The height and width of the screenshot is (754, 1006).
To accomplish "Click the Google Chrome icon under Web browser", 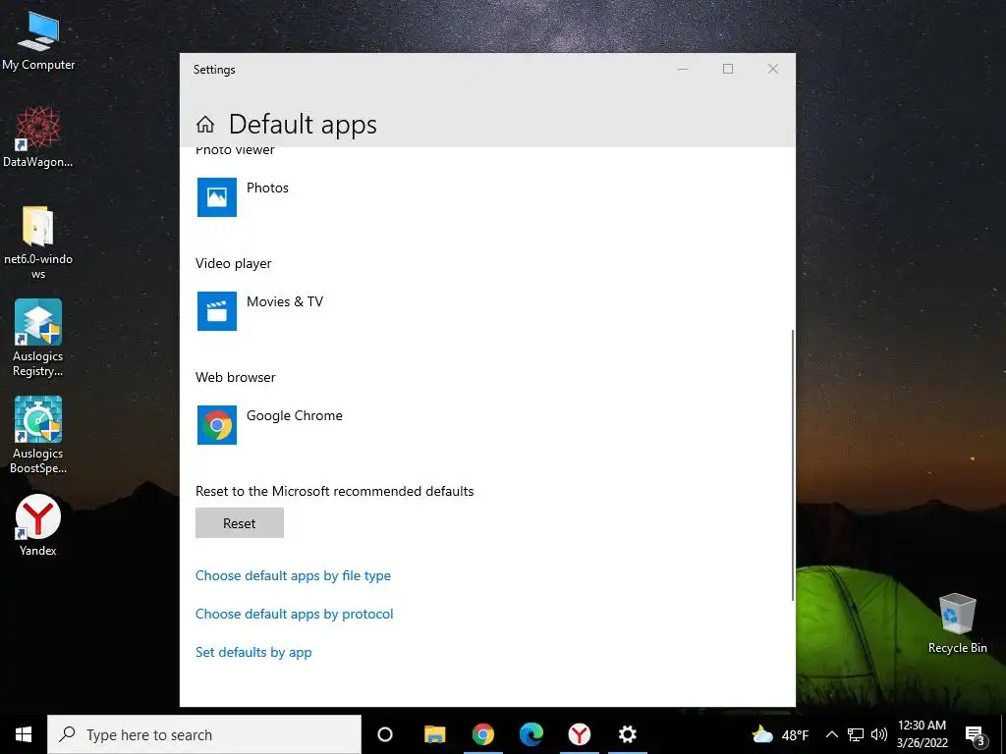I will [217, 424].
